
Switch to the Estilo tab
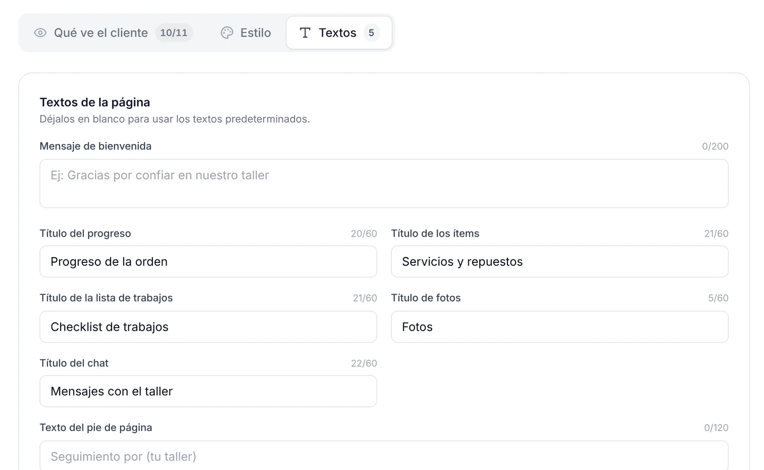click(246, 32)
